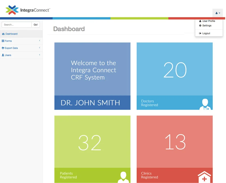Expand the Users sidebar chevron
This screenshot has height=183, width=226.
(40, 55)
